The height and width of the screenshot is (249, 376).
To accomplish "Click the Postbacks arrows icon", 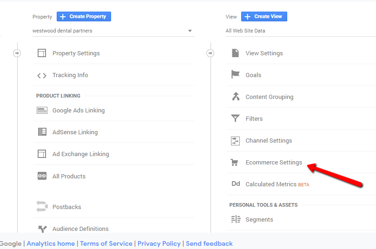I will tap(42, 206).
